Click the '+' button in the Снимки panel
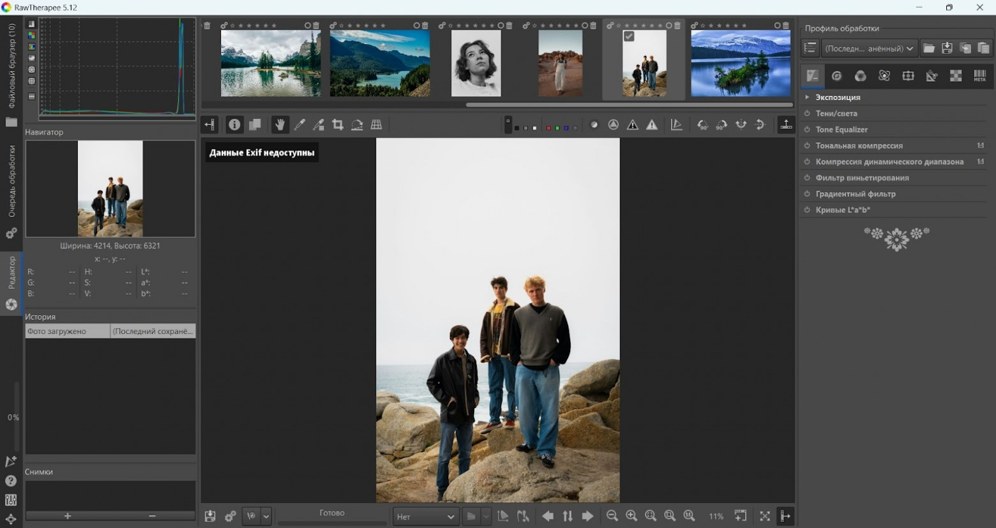Screen dimensions: 996x528 [x=67, y=516]
